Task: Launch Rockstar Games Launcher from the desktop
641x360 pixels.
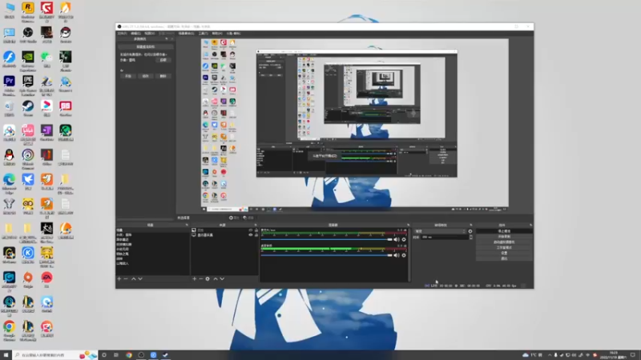Action: (x=28, y=10)
